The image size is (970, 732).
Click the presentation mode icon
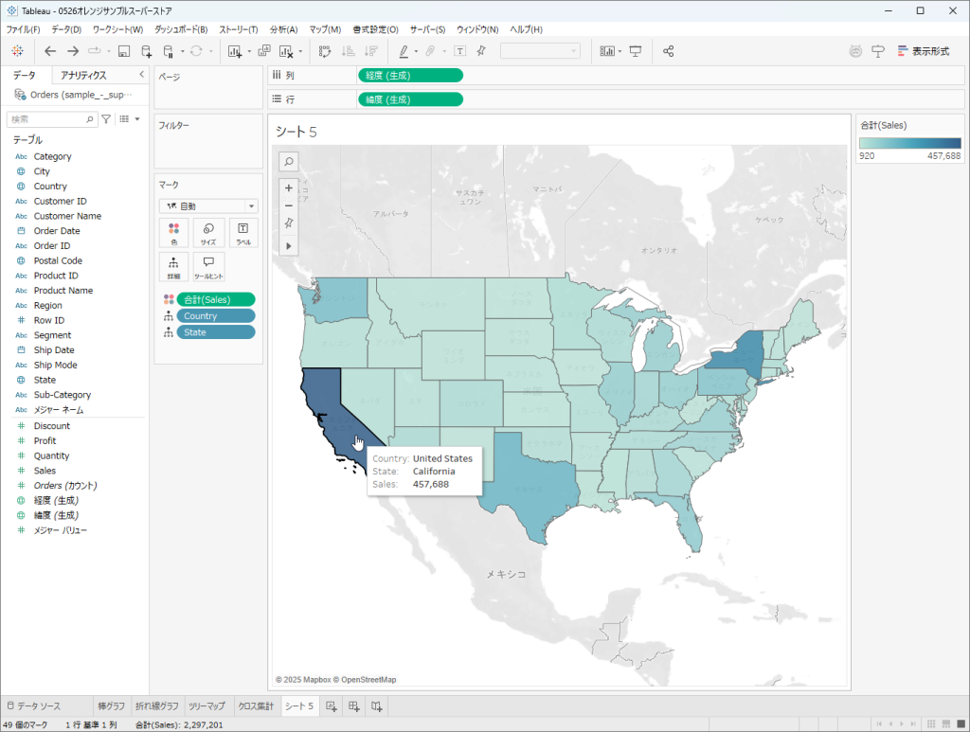636,51
